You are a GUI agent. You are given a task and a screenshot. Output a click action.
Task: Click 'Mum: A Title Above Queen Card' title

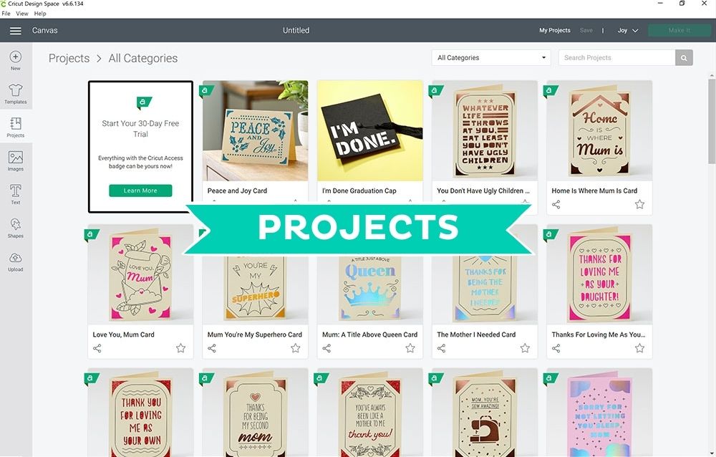(370, 335)
